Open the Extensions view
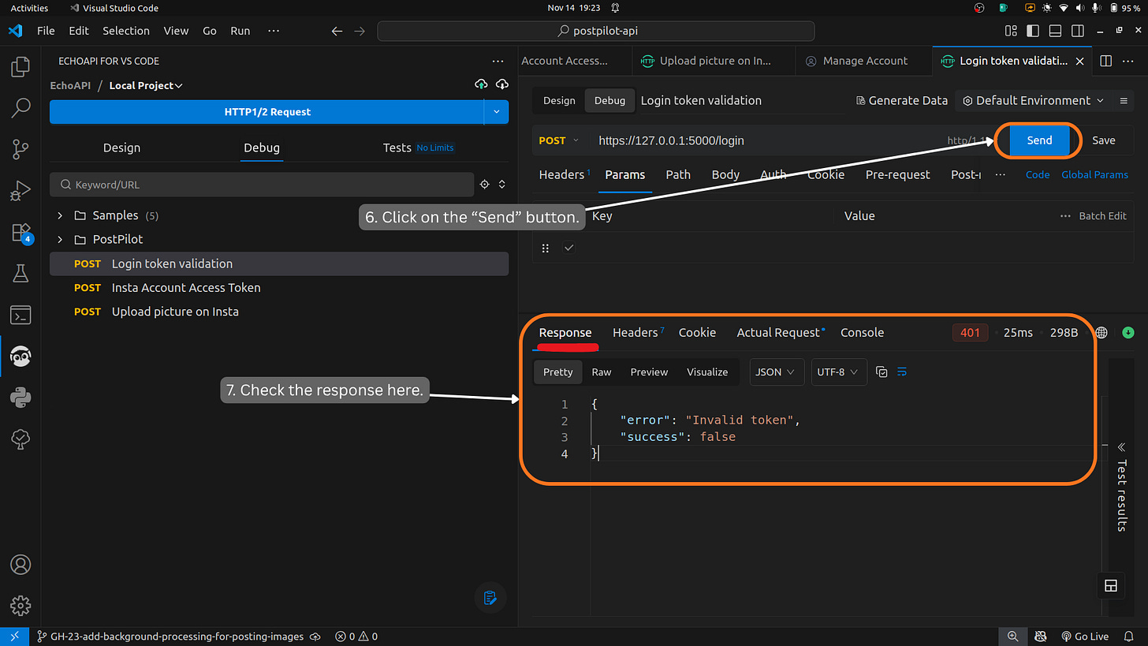1148x646 pixels. pos(20,232)
